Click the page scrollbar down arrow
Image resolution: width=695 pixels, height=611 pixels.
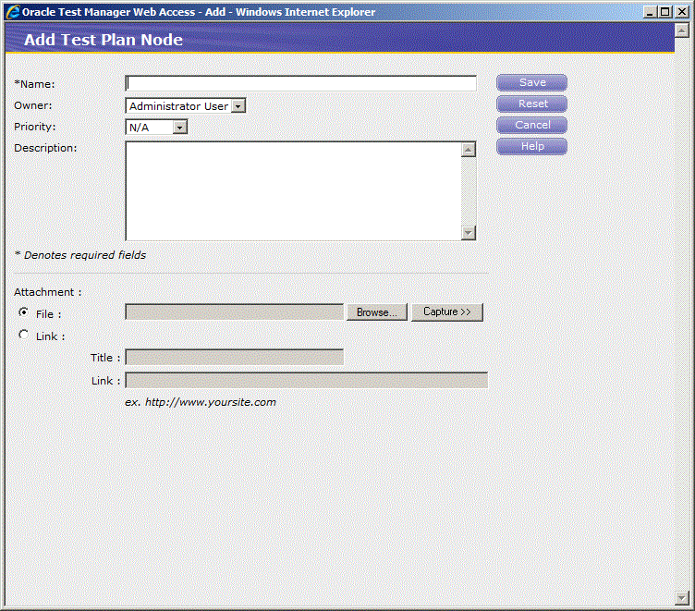tap(682, 598)
